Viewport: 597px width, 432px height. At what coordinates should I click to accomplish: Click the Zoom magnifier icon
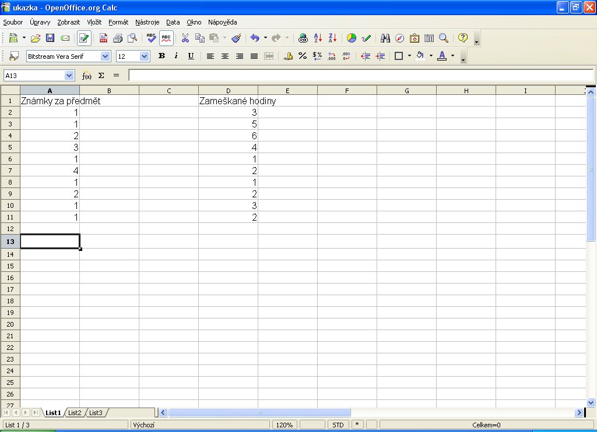coord(444,38)
